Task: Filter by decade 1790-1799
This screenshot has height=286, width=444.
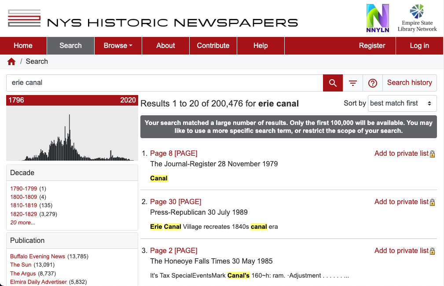Action: [23, 189]
